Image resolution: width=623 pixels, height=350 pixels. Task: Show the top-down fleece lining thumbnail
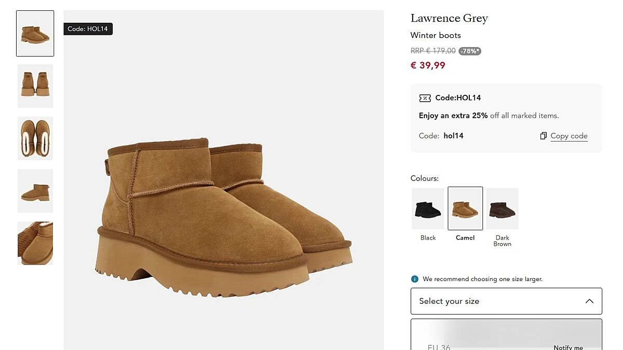35,138
